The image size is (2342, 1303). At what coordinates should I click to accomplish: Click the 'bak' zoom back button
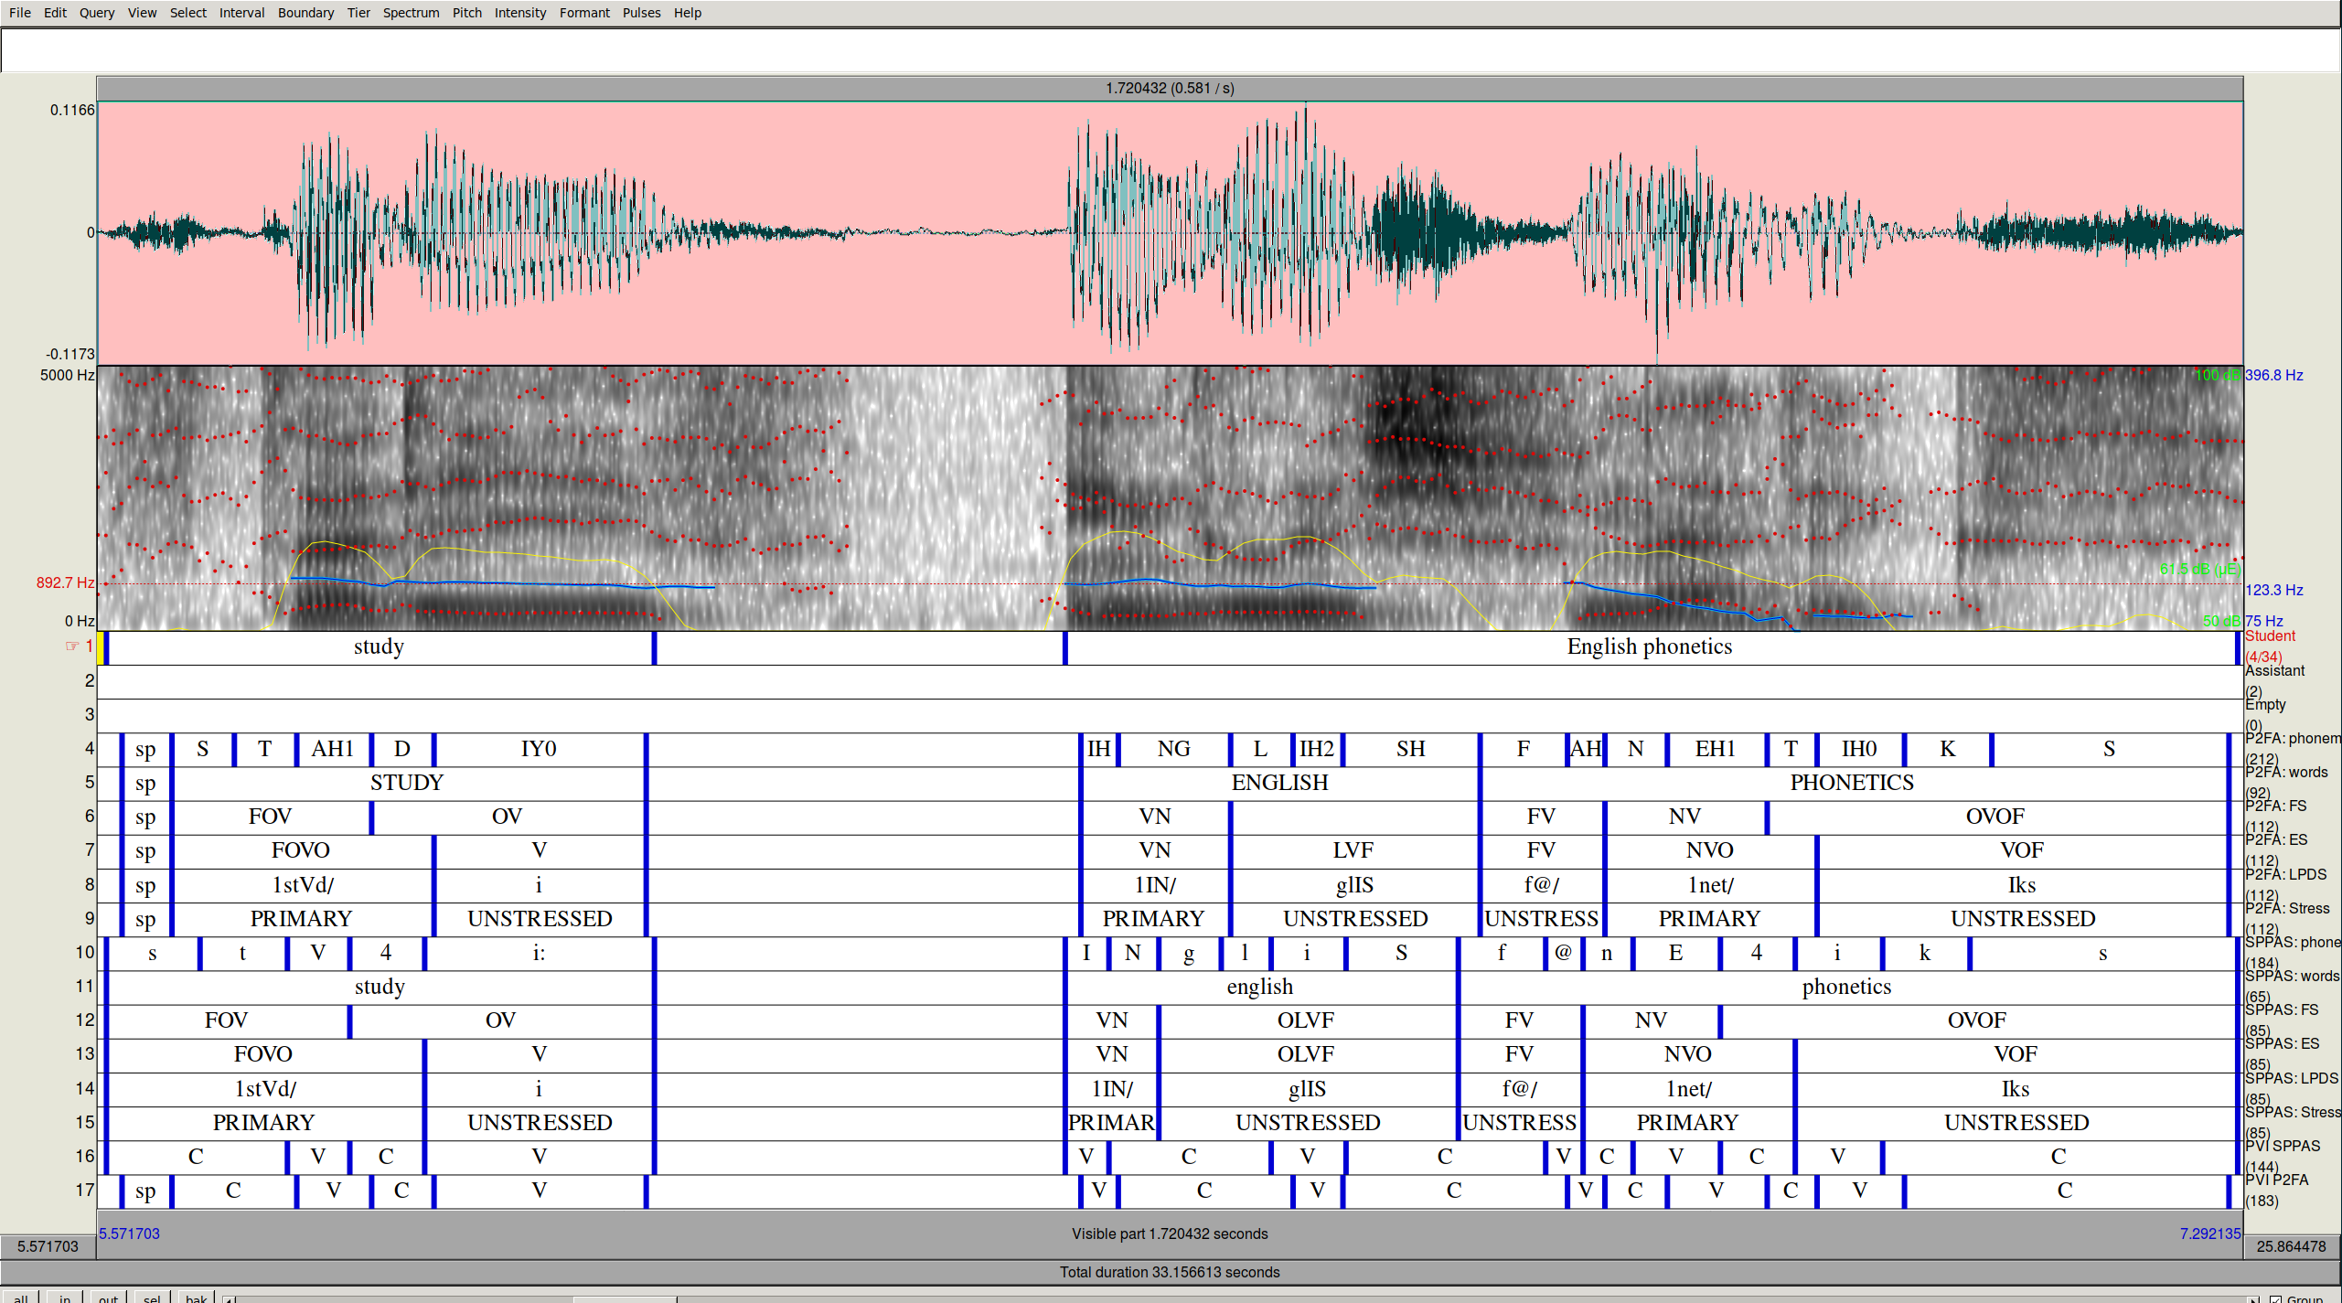click(196, 1298)
